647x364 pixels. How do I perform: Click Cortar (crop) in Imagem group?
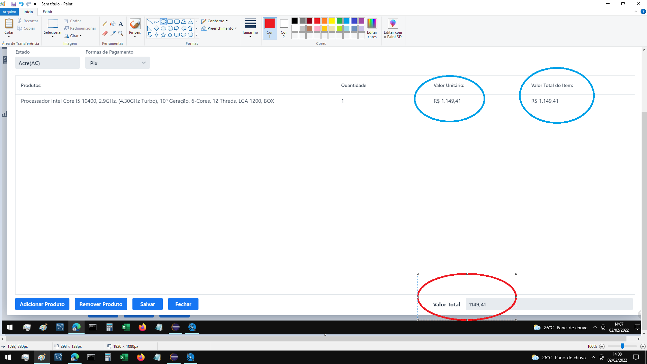[73, 21]
